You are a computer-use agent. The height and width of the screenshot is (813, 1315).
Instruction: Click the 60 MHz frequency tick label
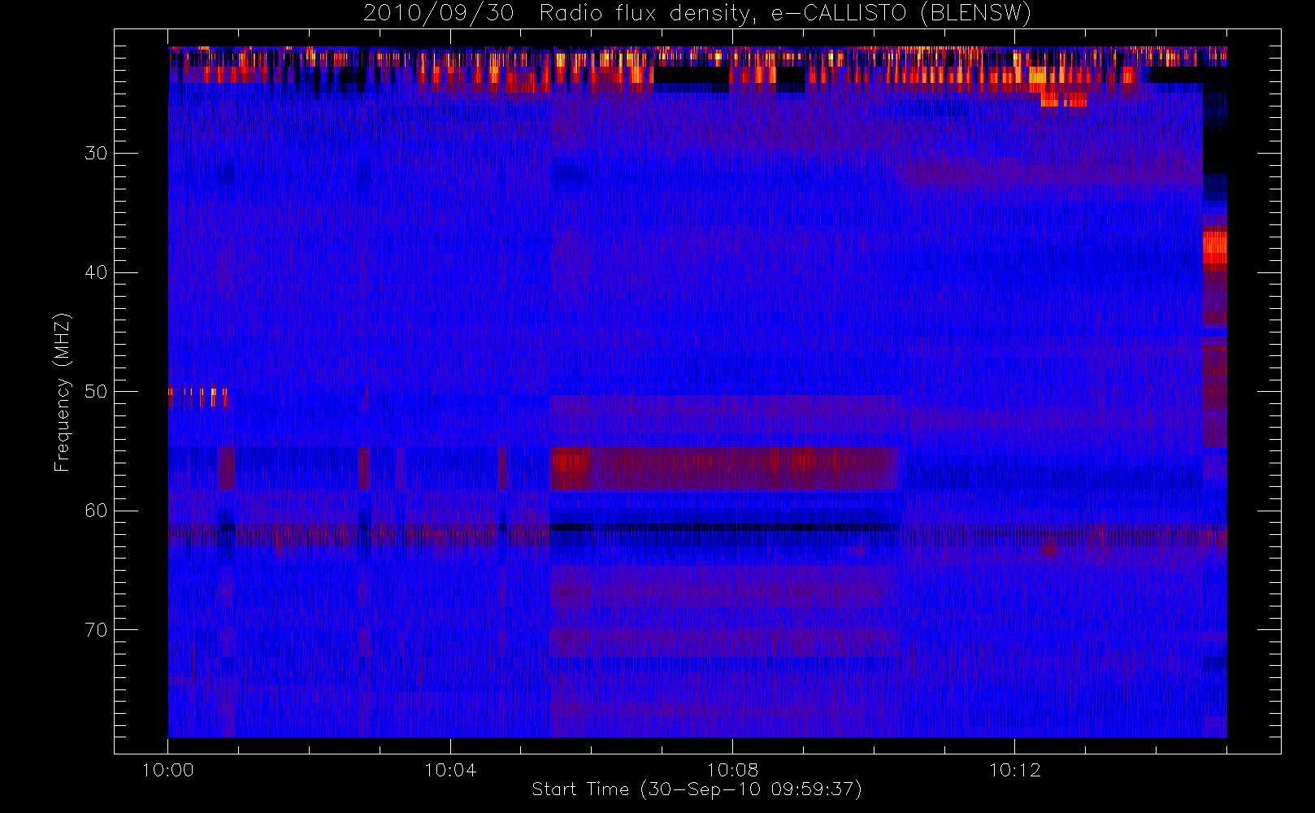click(x=96, y=511)
